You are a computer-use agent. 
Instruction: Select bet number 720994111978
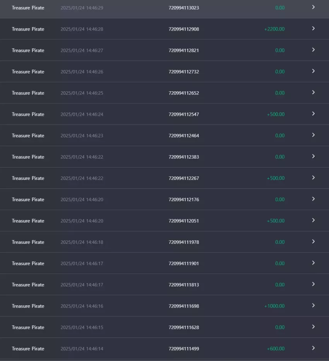184,242
